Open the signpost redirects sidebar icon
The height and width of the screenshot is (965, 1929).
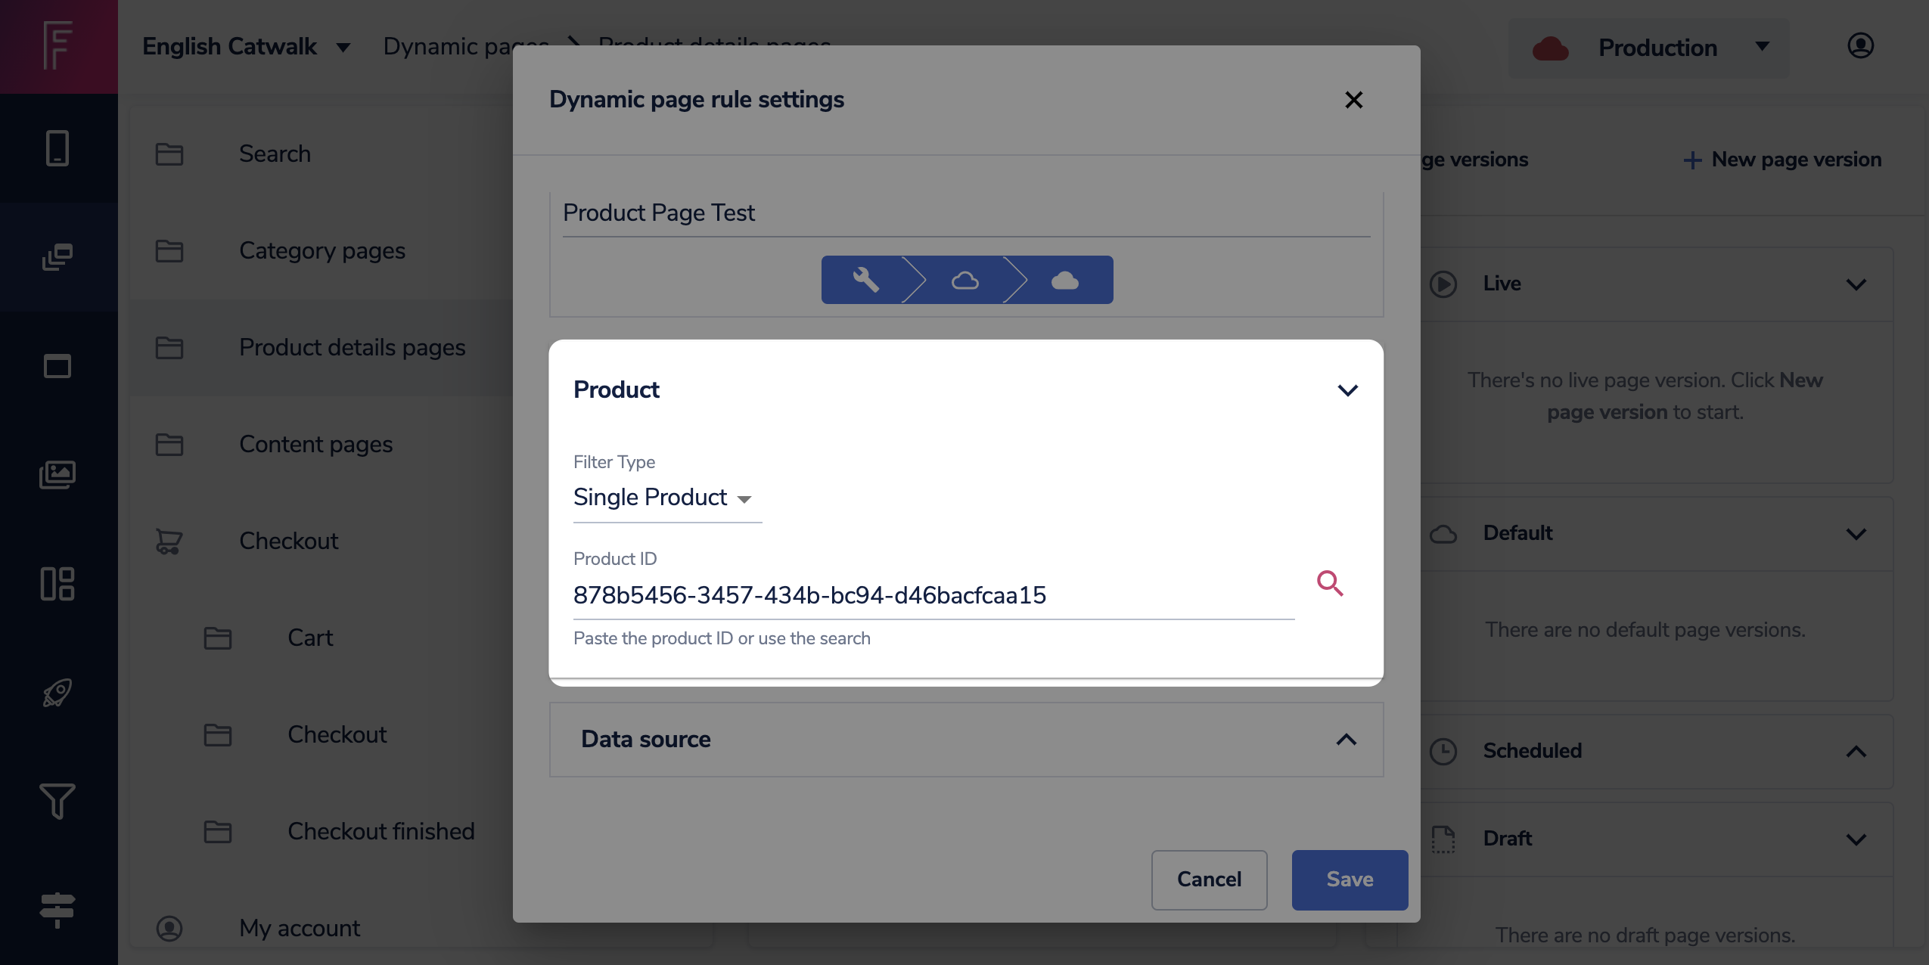[x=57, y=909]
